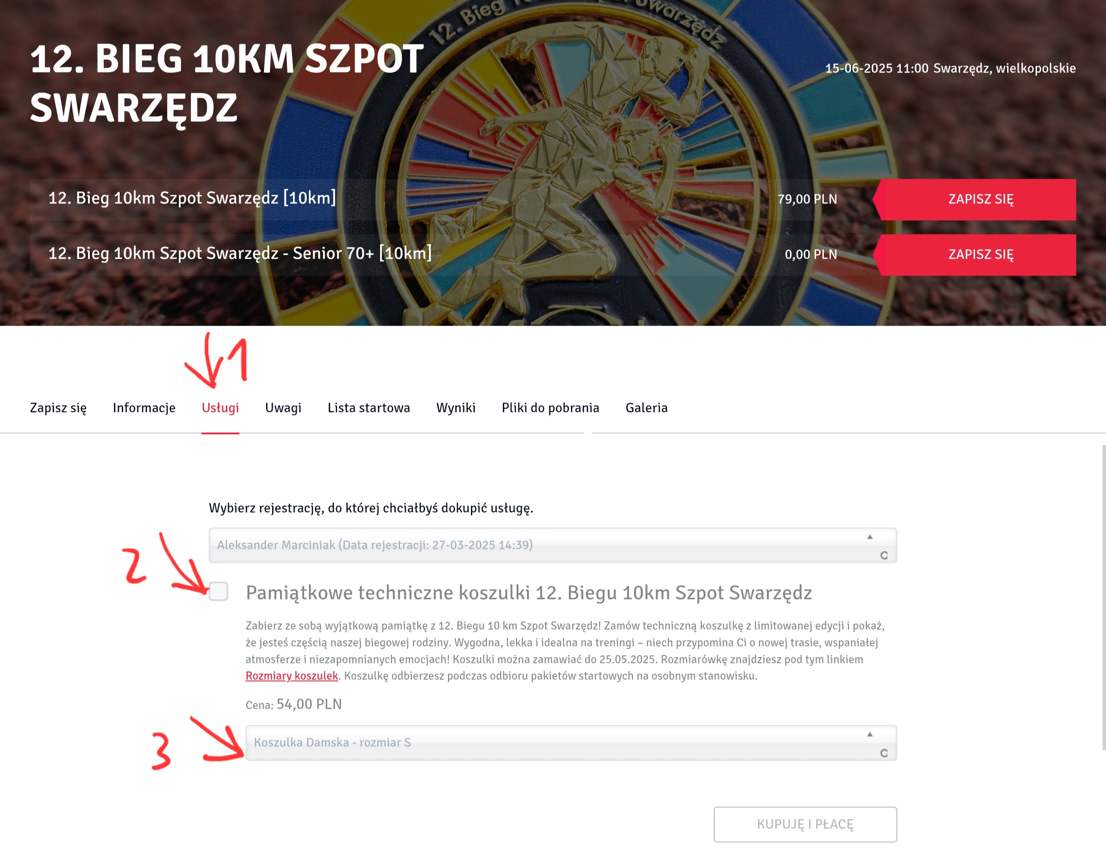The image size is (1106, 867).
Task: Open the Uwagi tab
Action: tap(283, 408)
